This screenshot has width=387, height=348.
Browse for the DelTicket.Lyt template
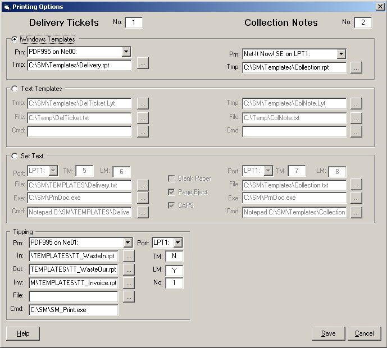(143, 103)
